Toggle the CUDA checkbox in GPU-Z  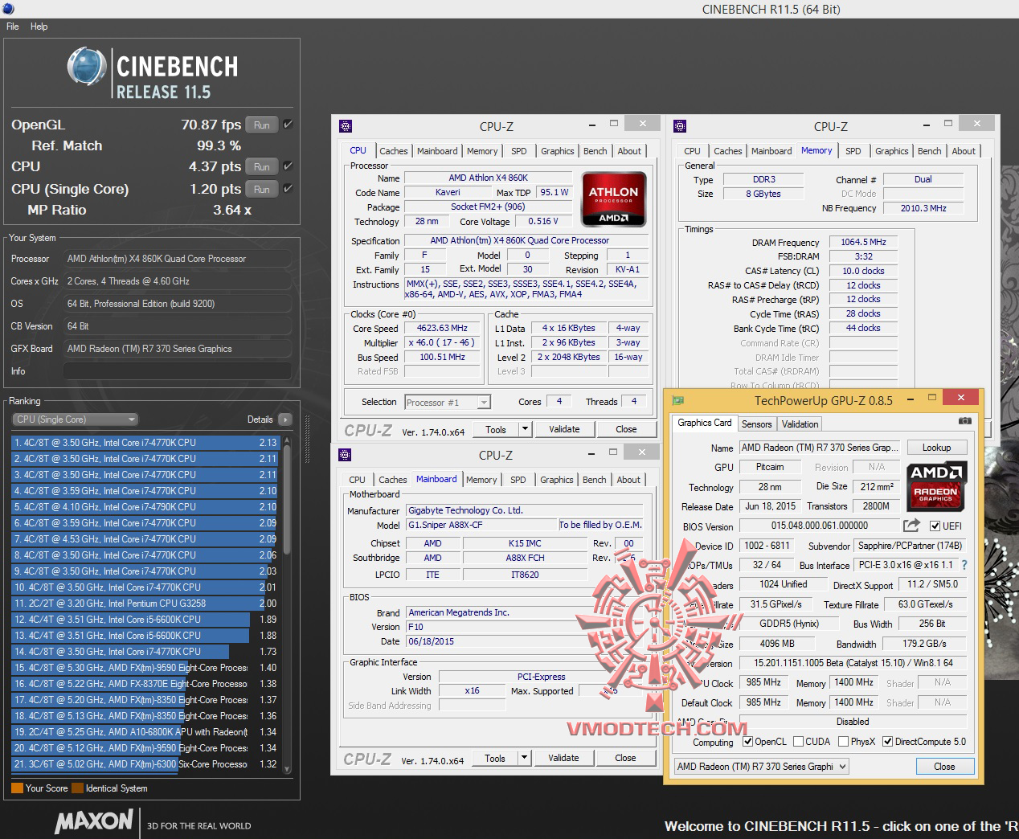(799, 742)
